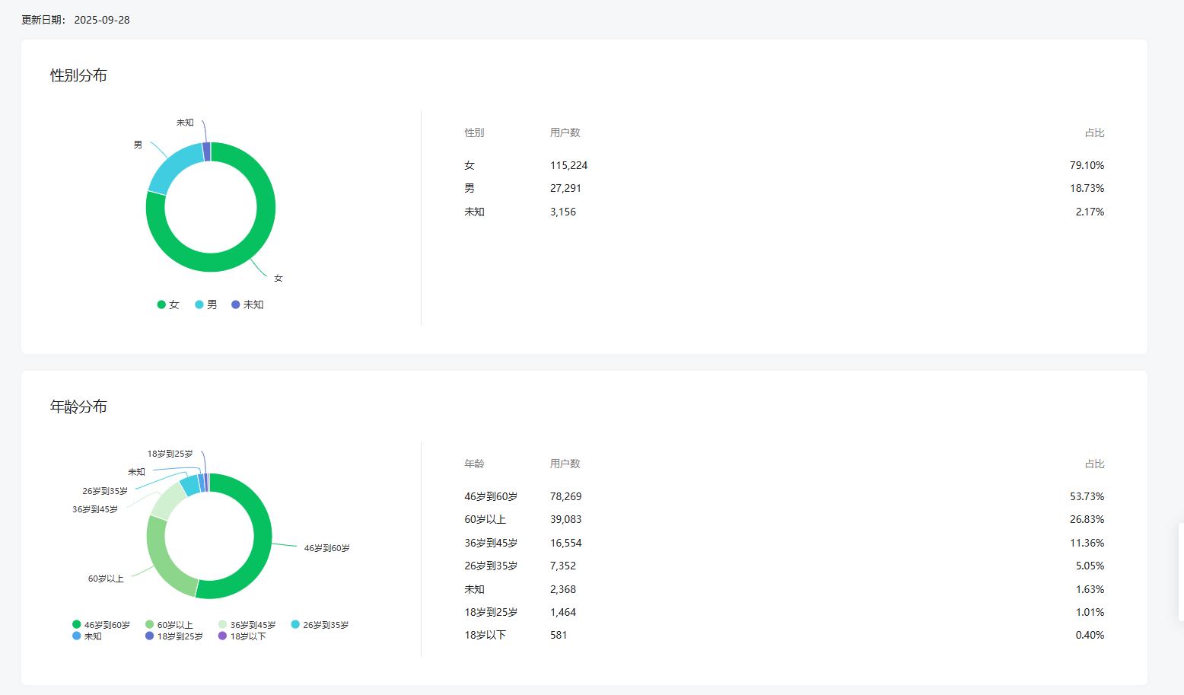
Task: Click the 46岁到60岁 callout label beside age donut
Action: [x=327, y=548]
